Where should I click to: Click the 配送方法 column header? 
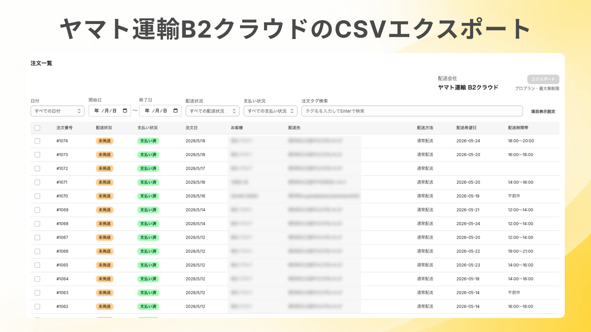click(x=425, y=128)
